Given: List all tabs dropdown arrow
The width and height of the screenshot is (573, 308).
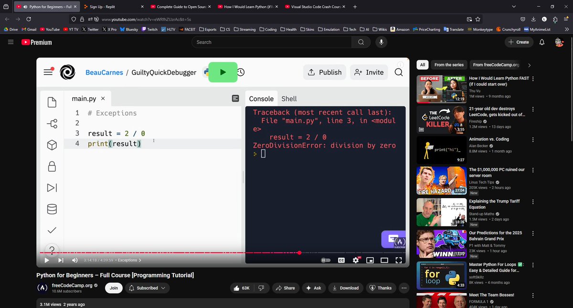Looking at the screenshot, I should [514, 7].
